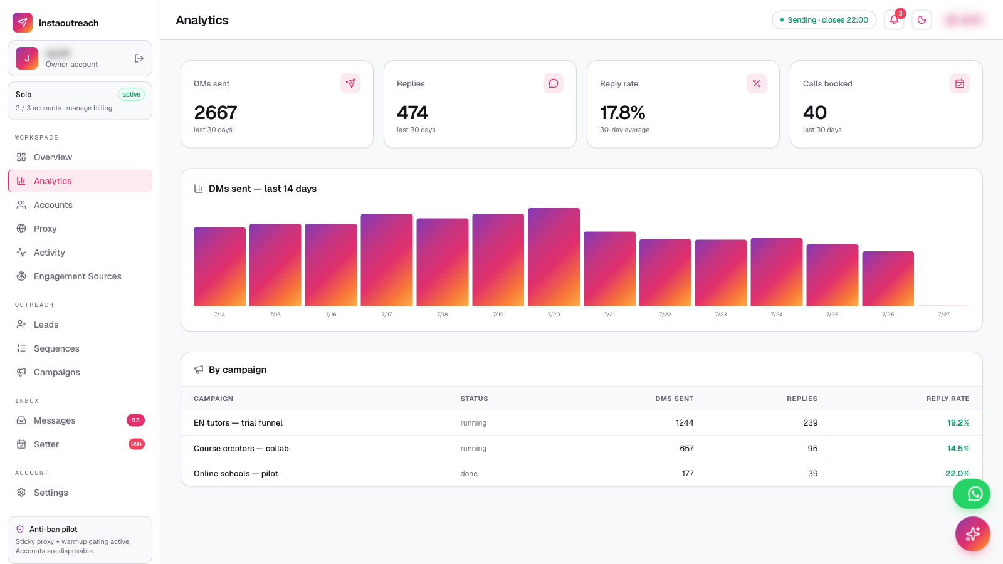
Task: Click the Overview grid icon
Action: [21, 157]
